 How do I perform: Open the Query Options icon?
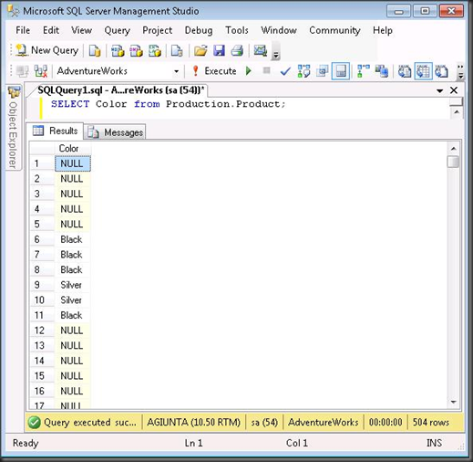[322, 71]
